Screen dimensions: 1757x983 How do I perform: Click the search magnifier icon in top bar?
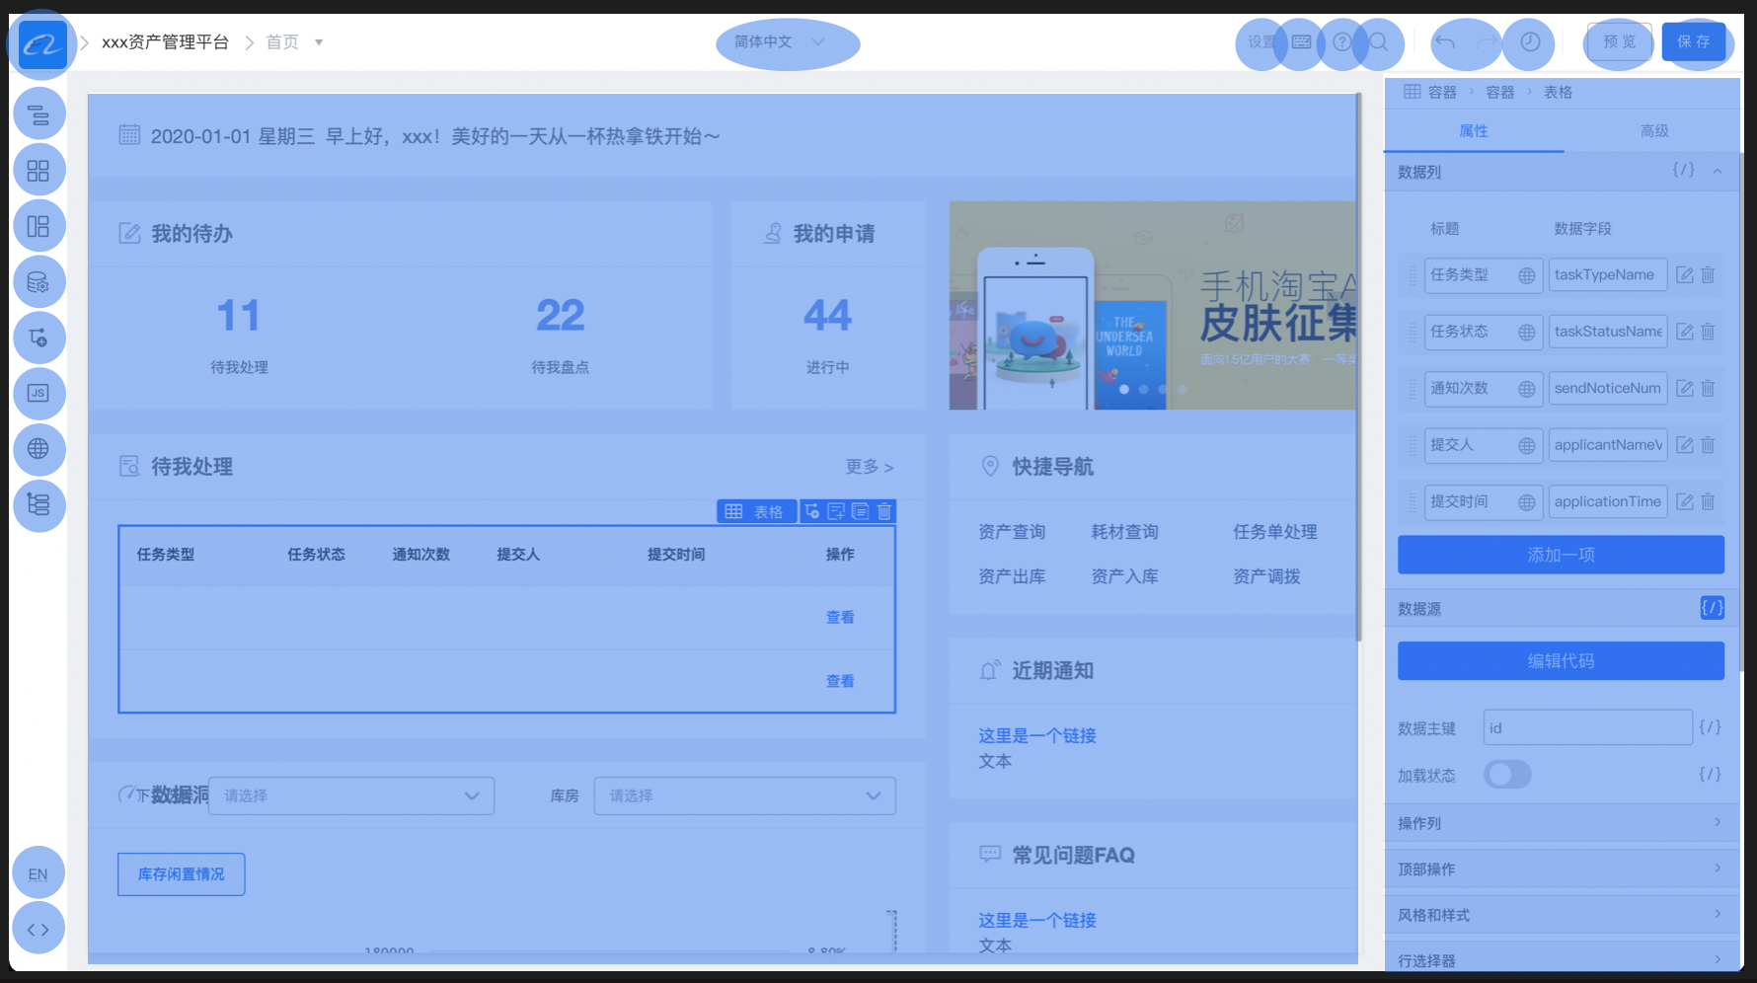[1379, 42]
